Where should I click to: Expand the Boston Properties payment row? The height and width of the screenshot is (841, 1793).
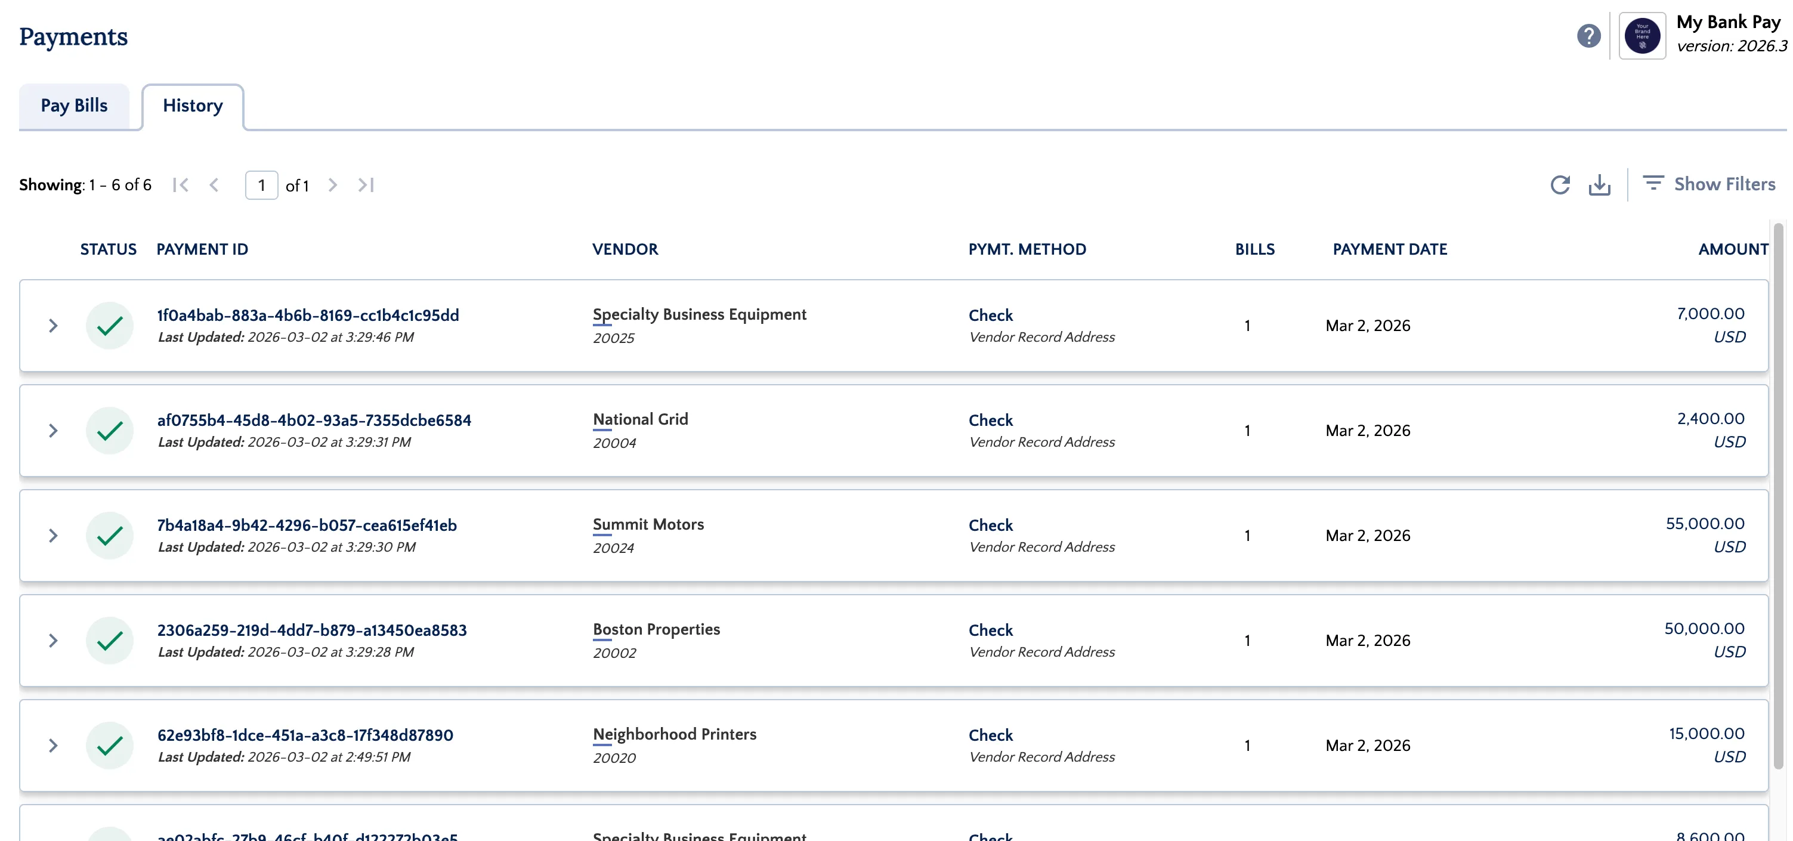coord(53,641)
